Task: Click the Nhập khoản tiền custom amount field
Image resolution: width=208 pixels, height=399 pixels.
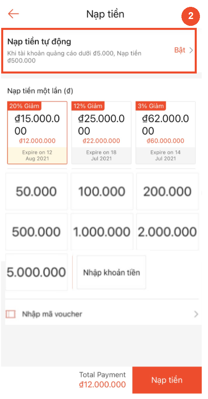Action: [x=111, y=272]
